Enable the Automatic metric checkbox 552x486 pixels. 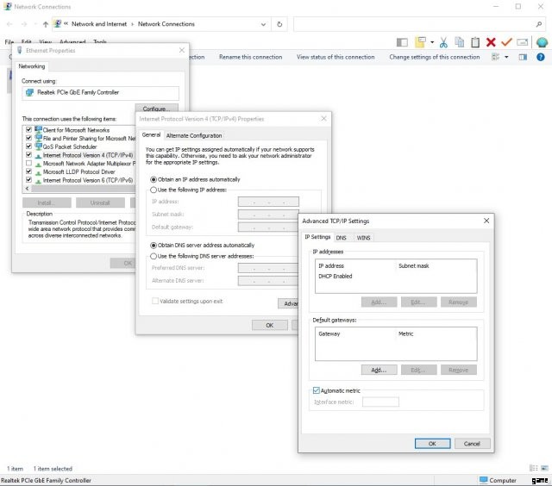pyautogui.click(x=317, y=390)
